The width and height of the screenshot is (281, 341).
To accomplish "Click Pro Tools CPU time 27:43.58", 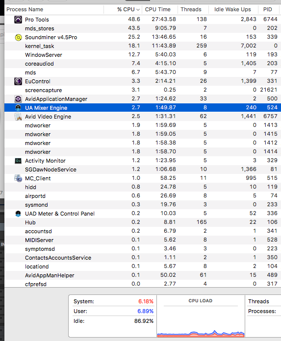I will coord(164,20).
